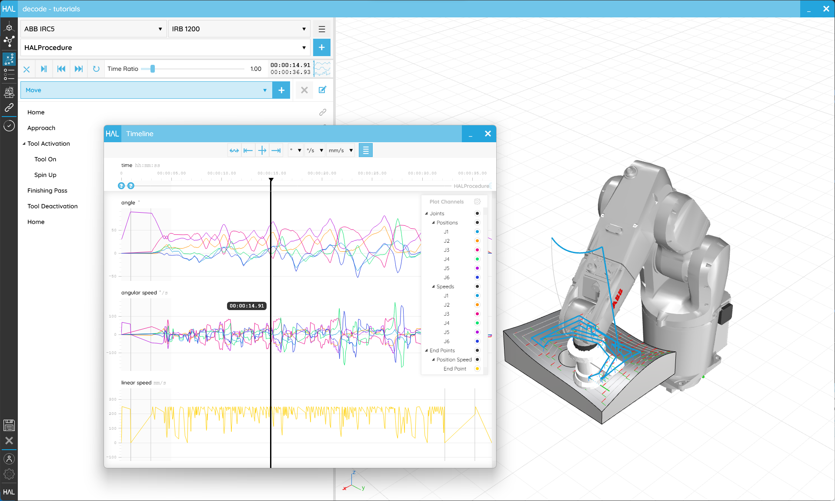Image resolution: width=835 pixels, height=501 pixels.
Task: Open the timeline graph thumbnail icon
Action: pyautogui.click(x=322, y=69)
